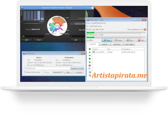This screenshot has height=115, width=168.
Task: Click the Destination column header in the copy list
Action: click(x=126, y=49)
